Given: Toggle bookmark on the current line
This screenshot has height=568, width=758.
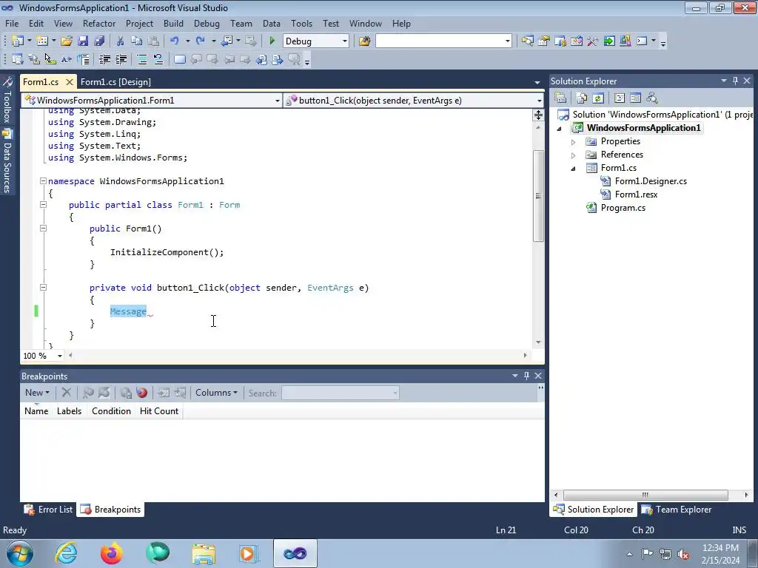Looking at the screenshot, I should pyautogui.click(x=179, y=59).
